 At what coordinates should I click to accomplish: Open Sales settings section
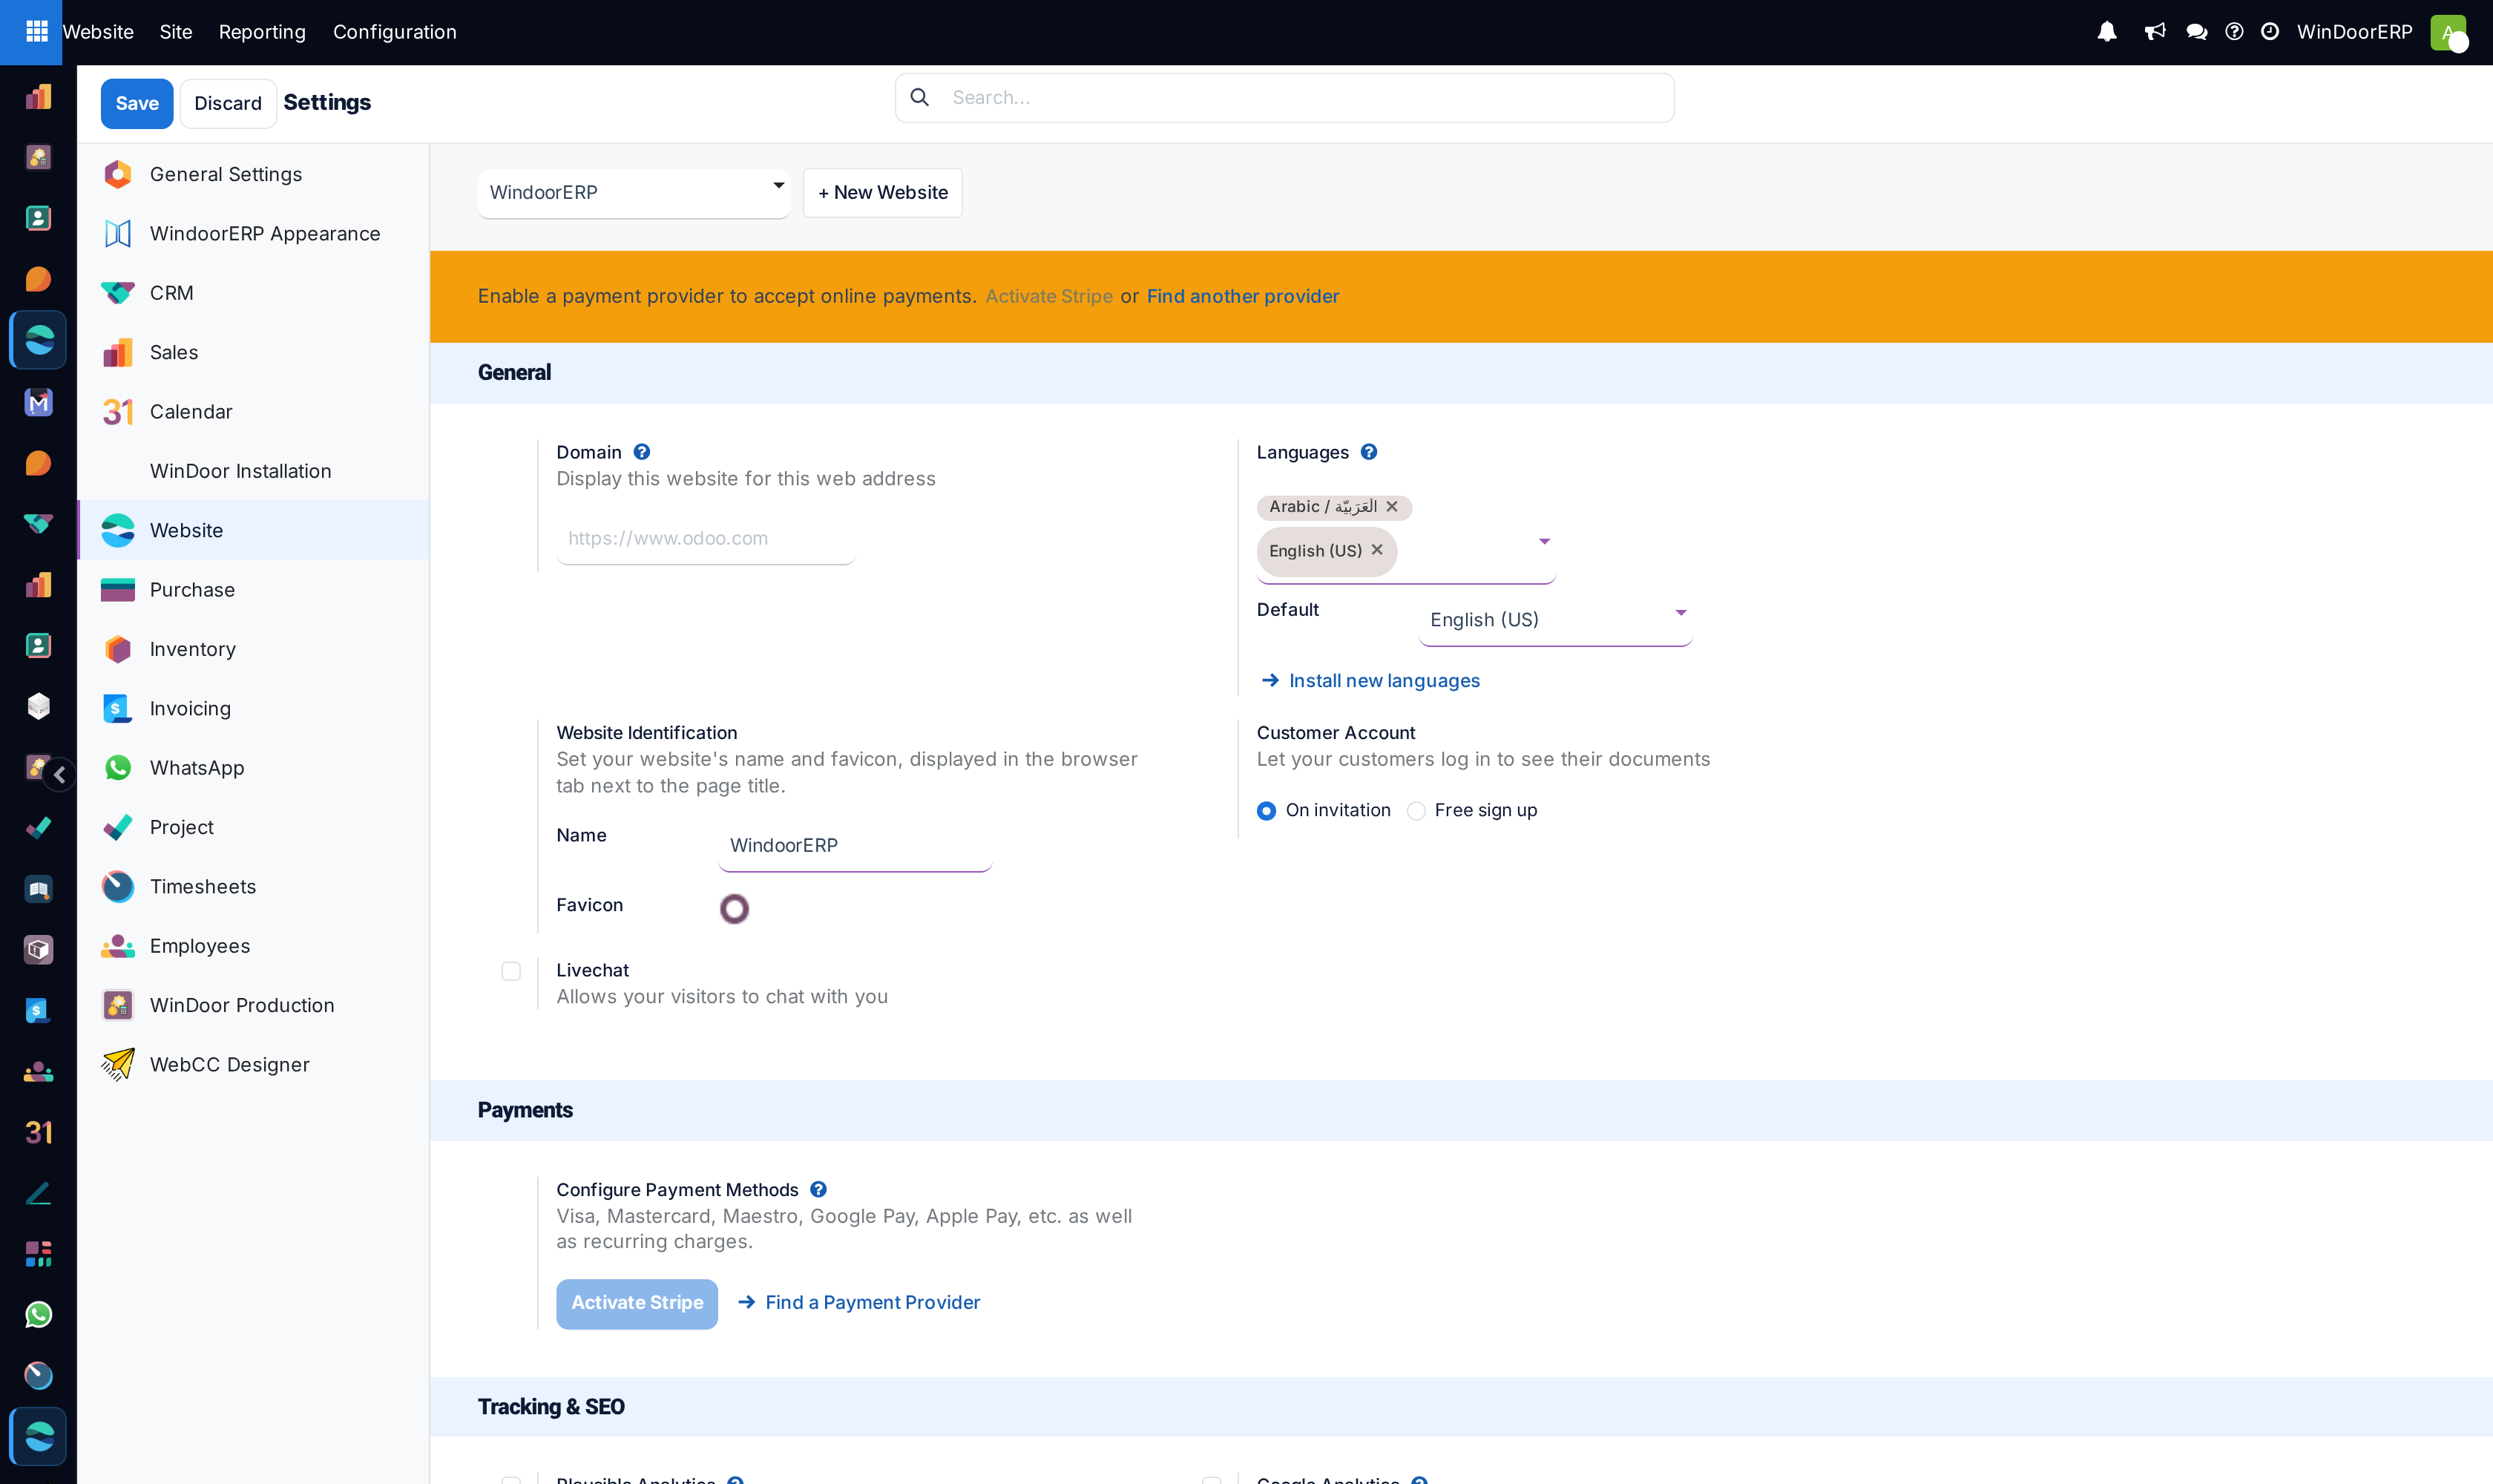254,352
